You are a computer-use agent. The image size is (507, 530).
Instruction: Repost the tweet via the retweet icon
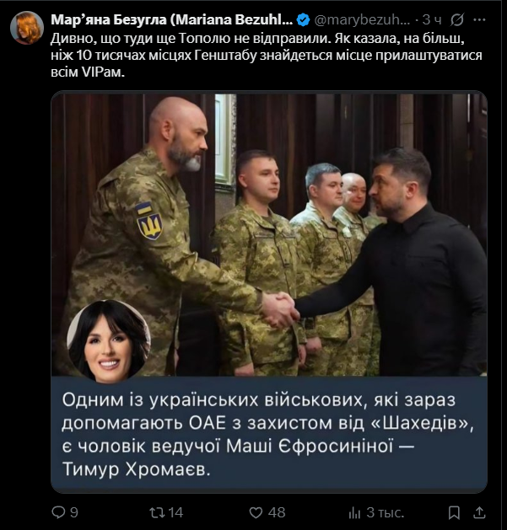[x=157, y=512]
